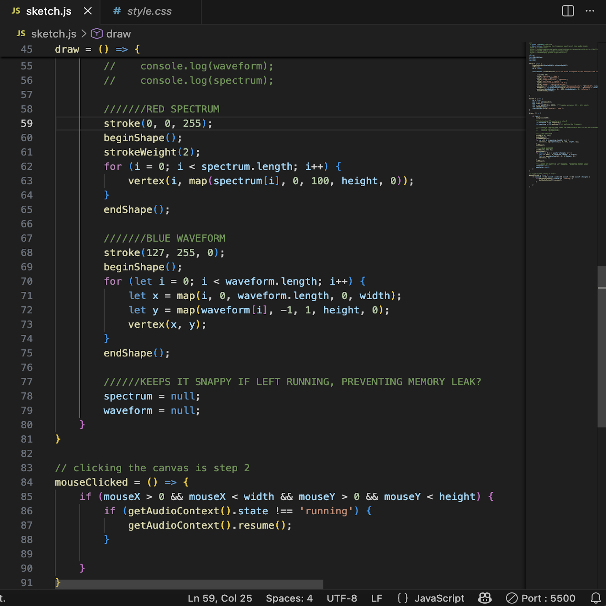Image resolution: width=606 pixels, height=606 pixels.
Task: Click the waveform = null line
Action: [152, 411]
